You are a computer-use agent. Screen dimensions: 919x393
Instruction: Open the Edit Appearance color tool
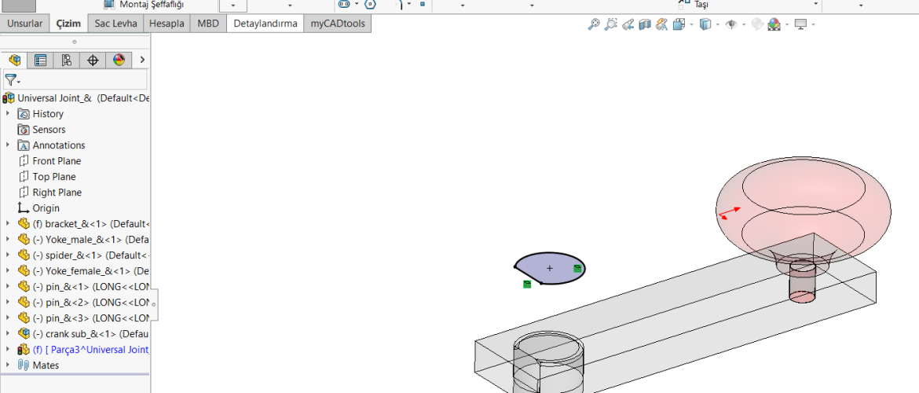(757, 24)
